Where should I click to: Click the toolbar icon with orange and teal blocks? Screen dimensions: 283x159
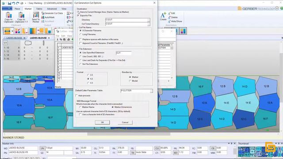[x=48, y=31]
